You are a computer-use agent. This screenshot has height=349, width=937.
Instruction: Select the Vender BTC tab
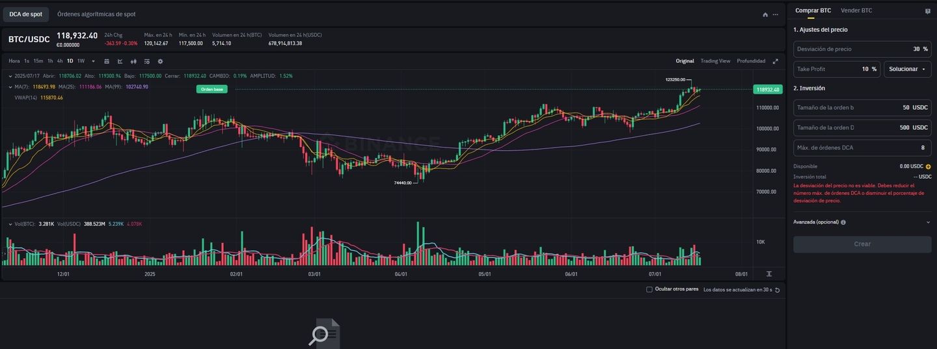coord(856,10)
